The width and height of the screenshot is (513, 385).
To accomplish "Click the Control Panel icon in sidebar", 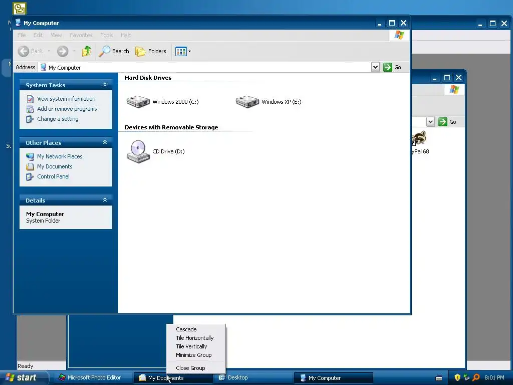I will coord(30,177).
